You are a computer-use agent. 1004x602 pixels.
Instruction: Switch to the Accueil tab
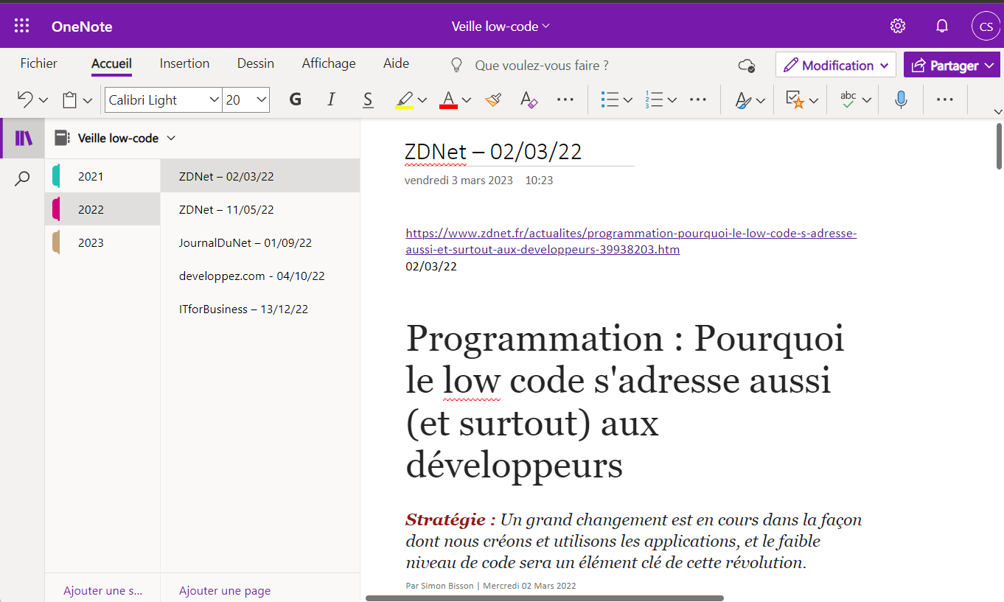[x=111, y=63]
